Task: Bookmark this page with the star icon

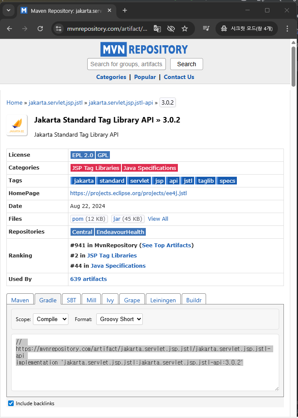Action: (185, 29)
